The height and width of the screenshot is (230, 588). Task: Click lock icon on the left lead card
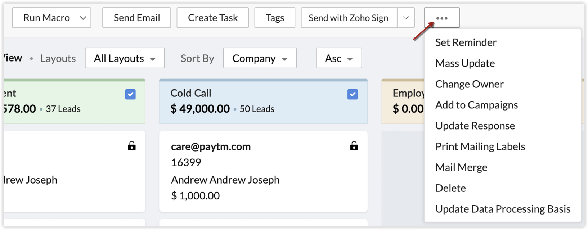[x=132, y=146]
